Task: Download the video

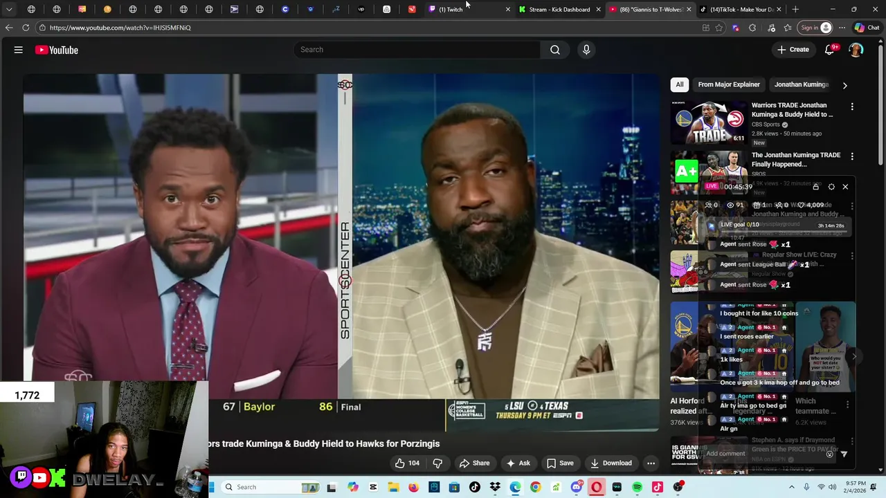Action: [611, 463]
